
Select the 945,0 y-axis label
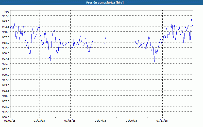(6, 21)
